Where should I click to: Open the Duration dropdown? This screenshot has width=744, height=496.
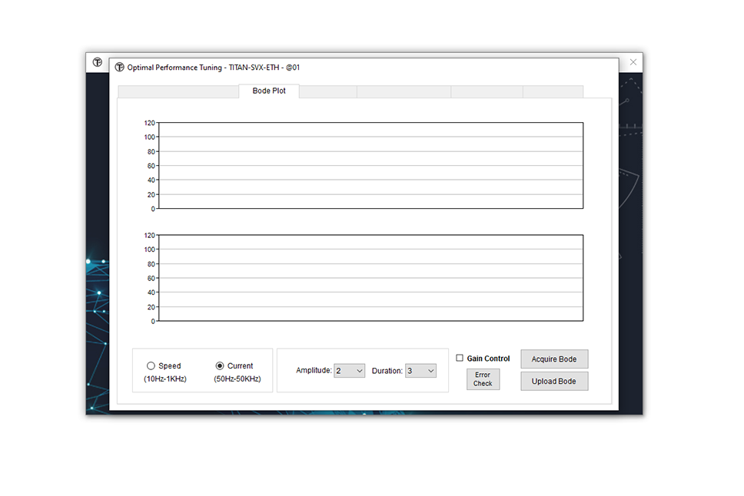[420, 371]
